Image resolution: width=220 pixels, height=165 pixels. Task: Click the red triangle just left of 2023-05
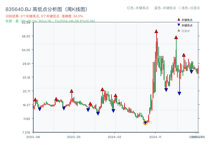[71, 91]
